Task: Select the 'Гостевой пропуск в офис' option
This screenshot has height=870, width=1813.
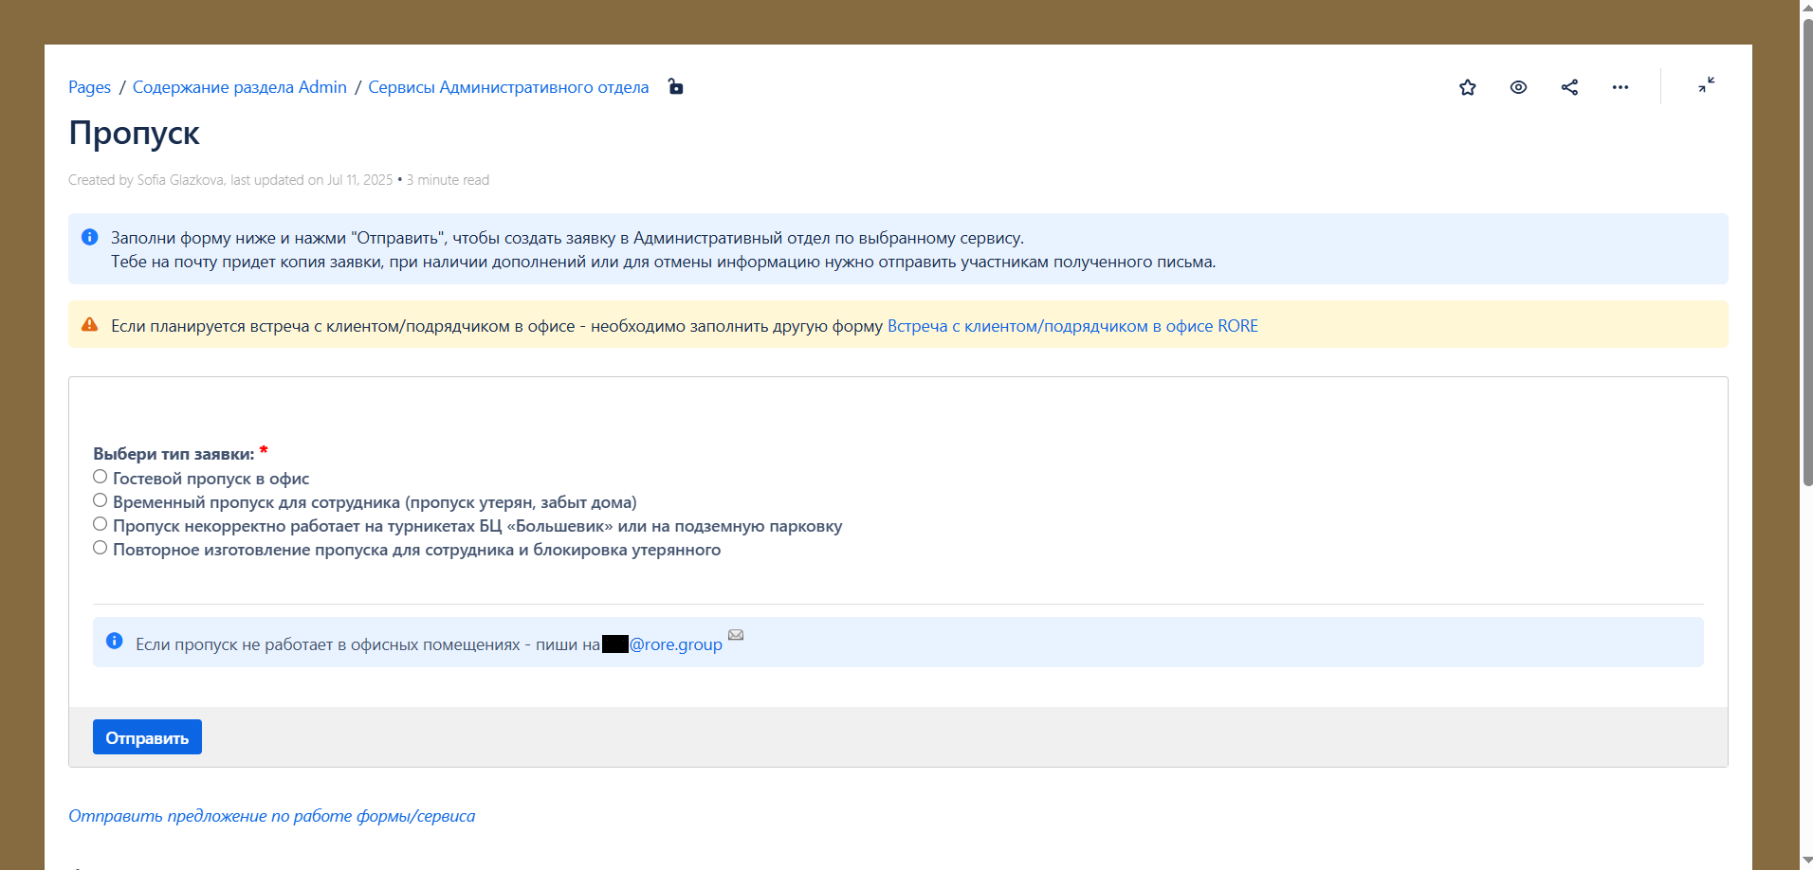Action: pos(100,477)
